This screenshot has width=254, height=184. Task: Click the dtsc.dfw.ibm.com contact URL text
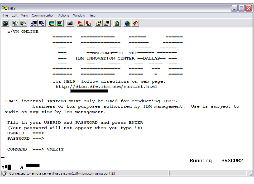(106, 87)
